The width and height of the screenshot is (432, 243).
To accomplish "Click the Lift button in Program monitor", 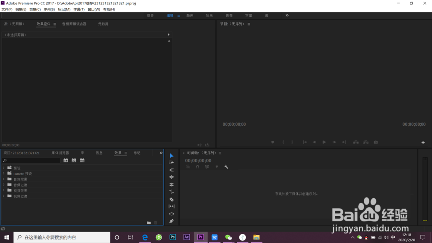I will (x=356, y=142).
